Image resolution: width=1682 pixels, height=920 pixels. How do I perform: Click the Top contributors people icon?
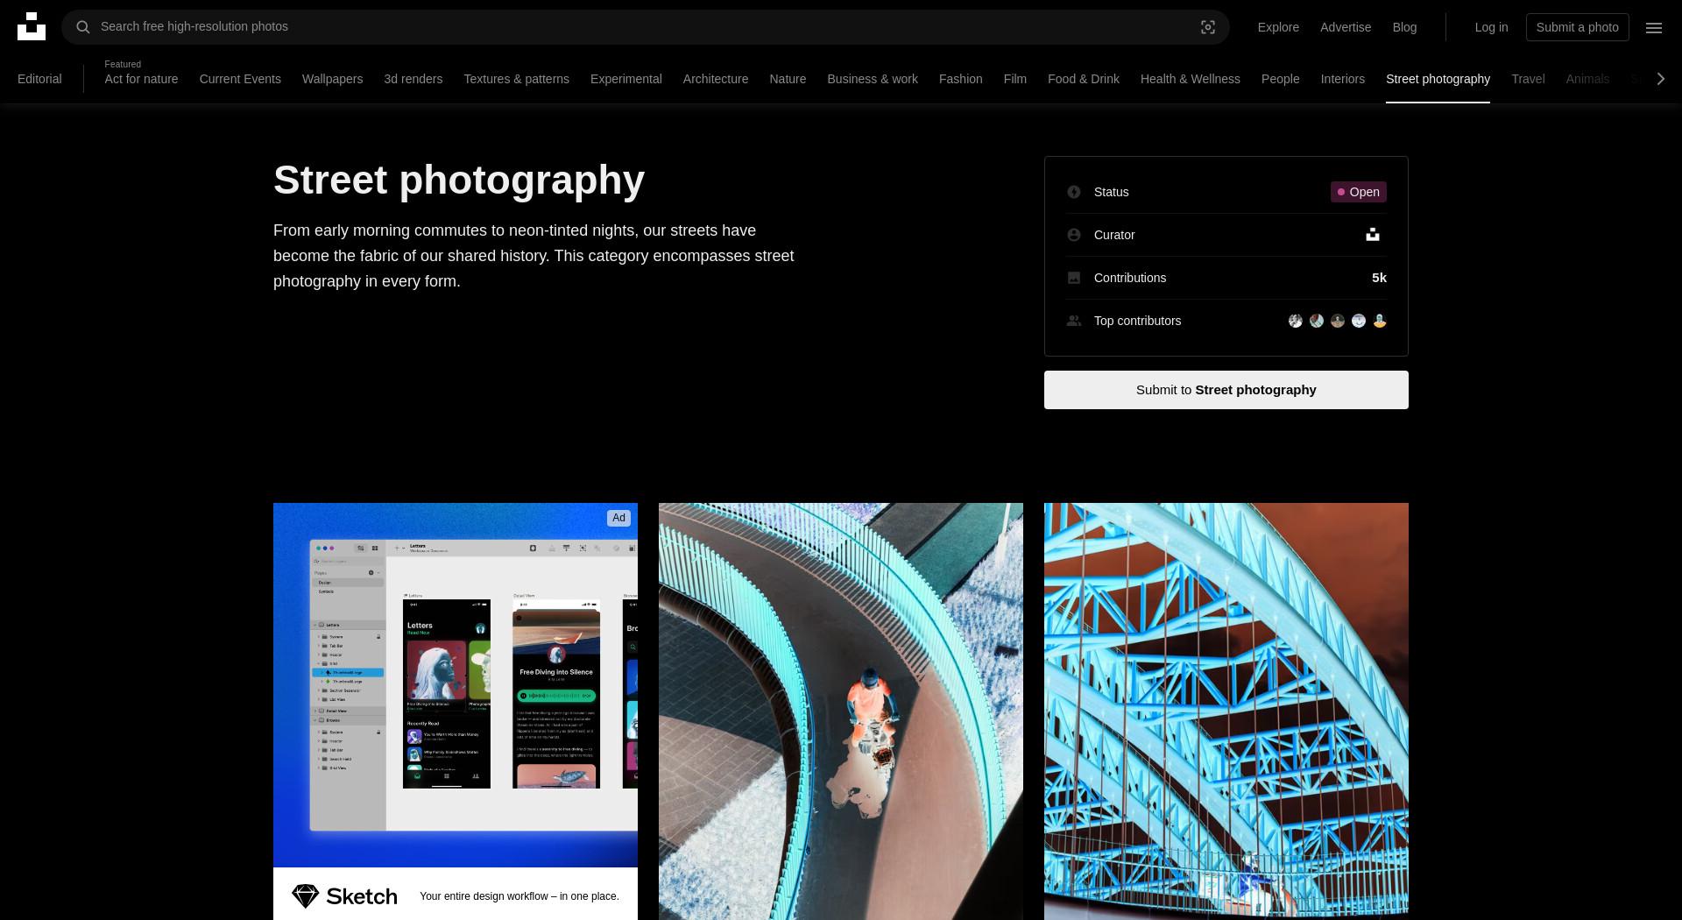(1074, 321)
